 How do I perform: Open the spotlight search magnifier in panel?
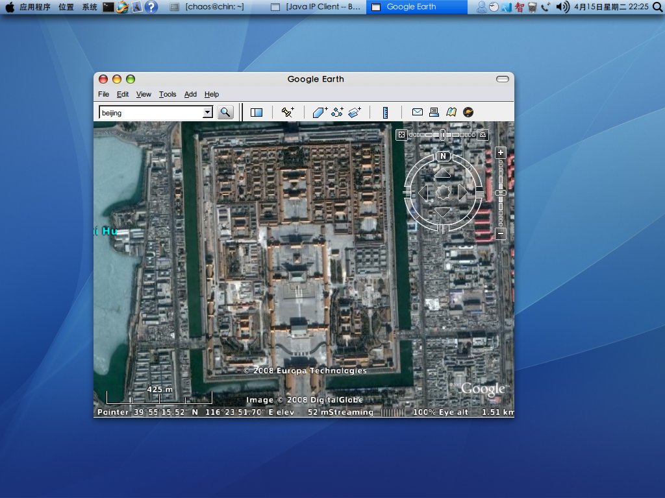(x=658, y=6)
